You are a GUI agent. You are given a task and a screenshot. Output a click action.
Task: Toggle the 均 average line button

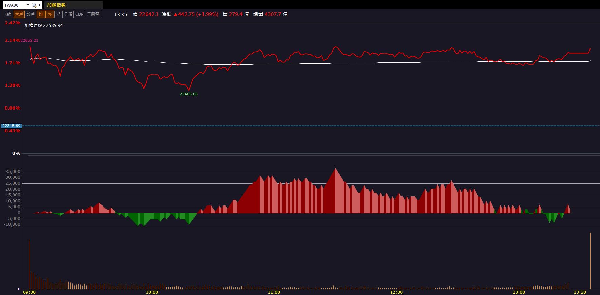point(41,14)
